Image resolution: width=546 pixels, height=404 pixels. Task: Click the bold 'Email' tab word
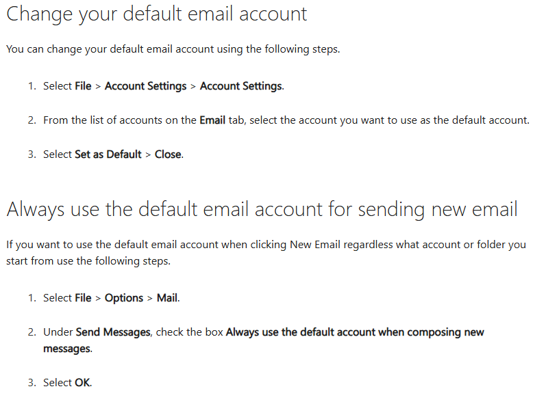pyautogui.click(x=212, y=120)
